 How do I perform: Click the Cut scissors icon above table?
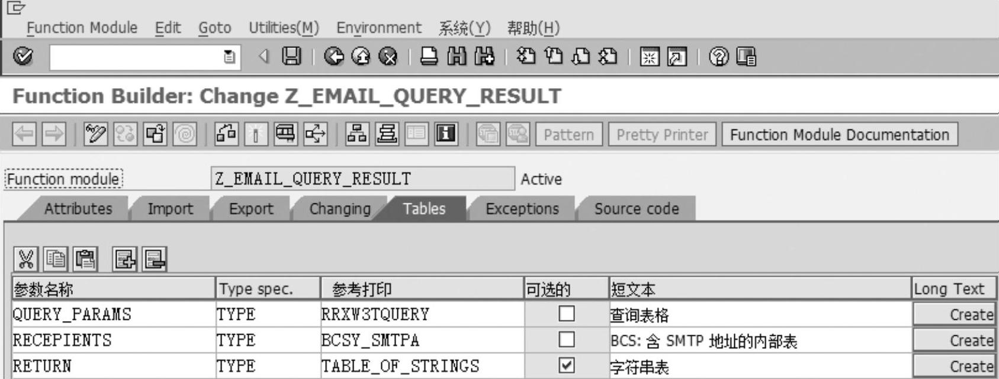pos(26,259)
